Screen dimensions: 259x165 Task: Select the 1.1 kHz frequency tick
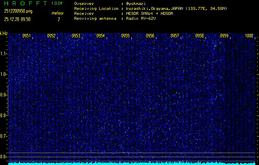(x=4, y=54)
